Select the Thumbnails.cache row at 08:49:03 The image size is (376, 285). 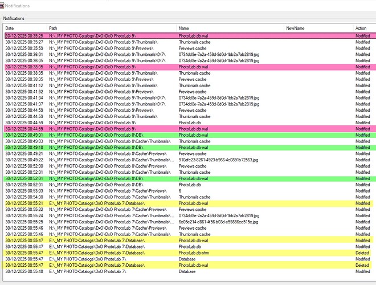(x=188, y=141)
